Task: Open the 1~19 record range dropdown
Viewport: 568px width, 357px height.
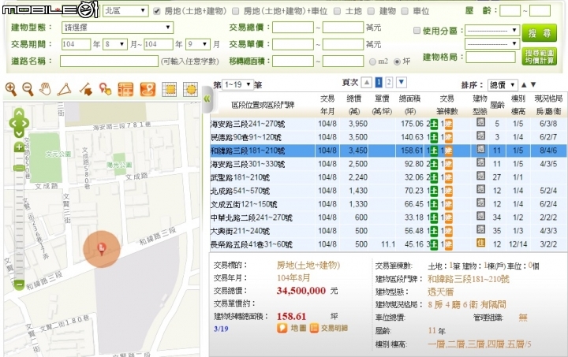Action: click(x=237, y=84)
